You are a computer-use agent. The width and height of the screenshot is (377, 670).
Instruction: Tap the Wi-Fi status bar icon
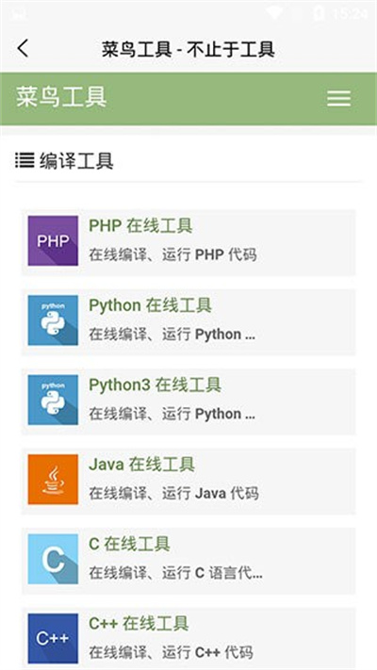[275, 13]
